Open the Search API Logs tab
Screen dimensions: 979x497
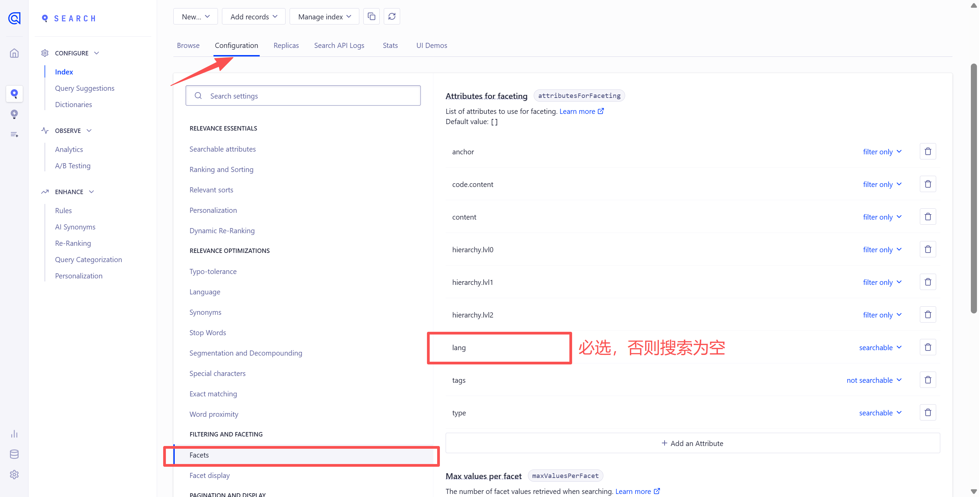[x=339, y=45]
